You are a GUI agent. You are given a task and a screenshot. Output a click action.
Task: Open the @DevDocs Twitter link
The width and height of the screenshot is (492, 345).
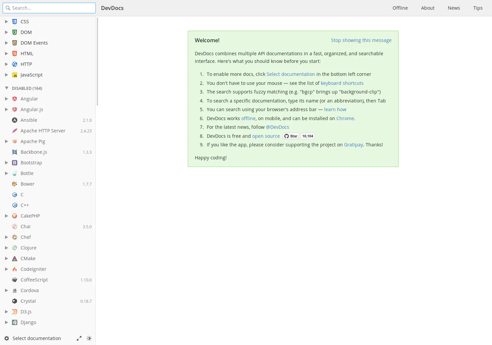click(277, 127)
